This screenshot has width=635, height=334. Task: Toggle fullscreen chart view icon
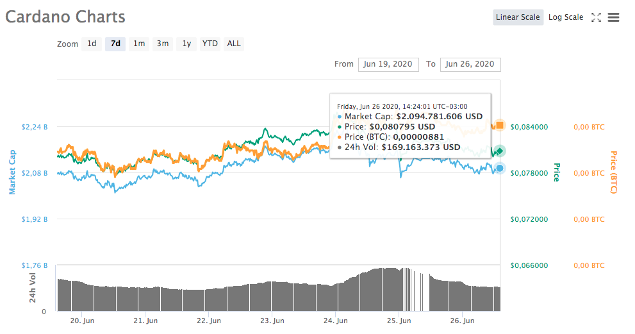596,17
